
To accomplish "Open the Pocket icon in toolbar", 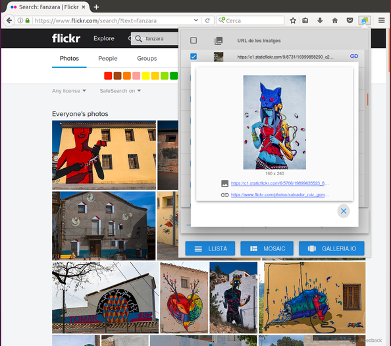I will coord(350,20).
